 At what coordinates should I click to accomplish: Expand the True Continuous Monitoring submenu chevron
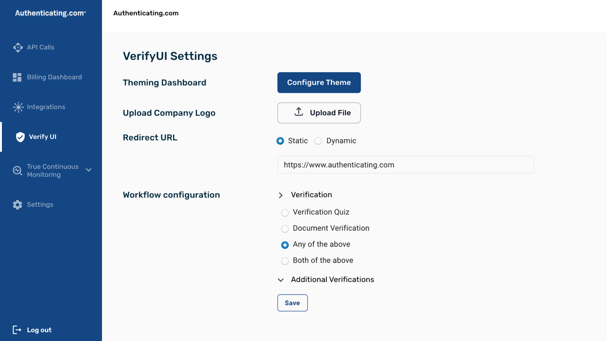(89, 170)
